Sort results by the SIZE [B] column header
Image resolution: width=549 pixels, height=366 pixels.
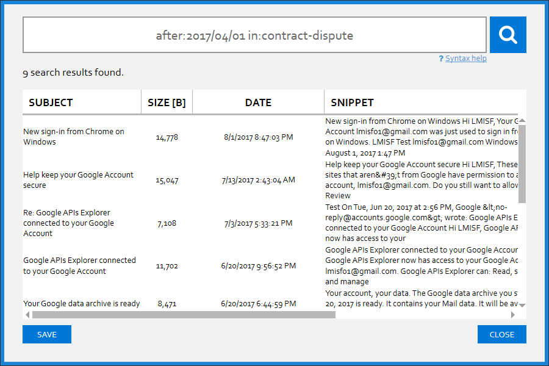coord(166,102)
